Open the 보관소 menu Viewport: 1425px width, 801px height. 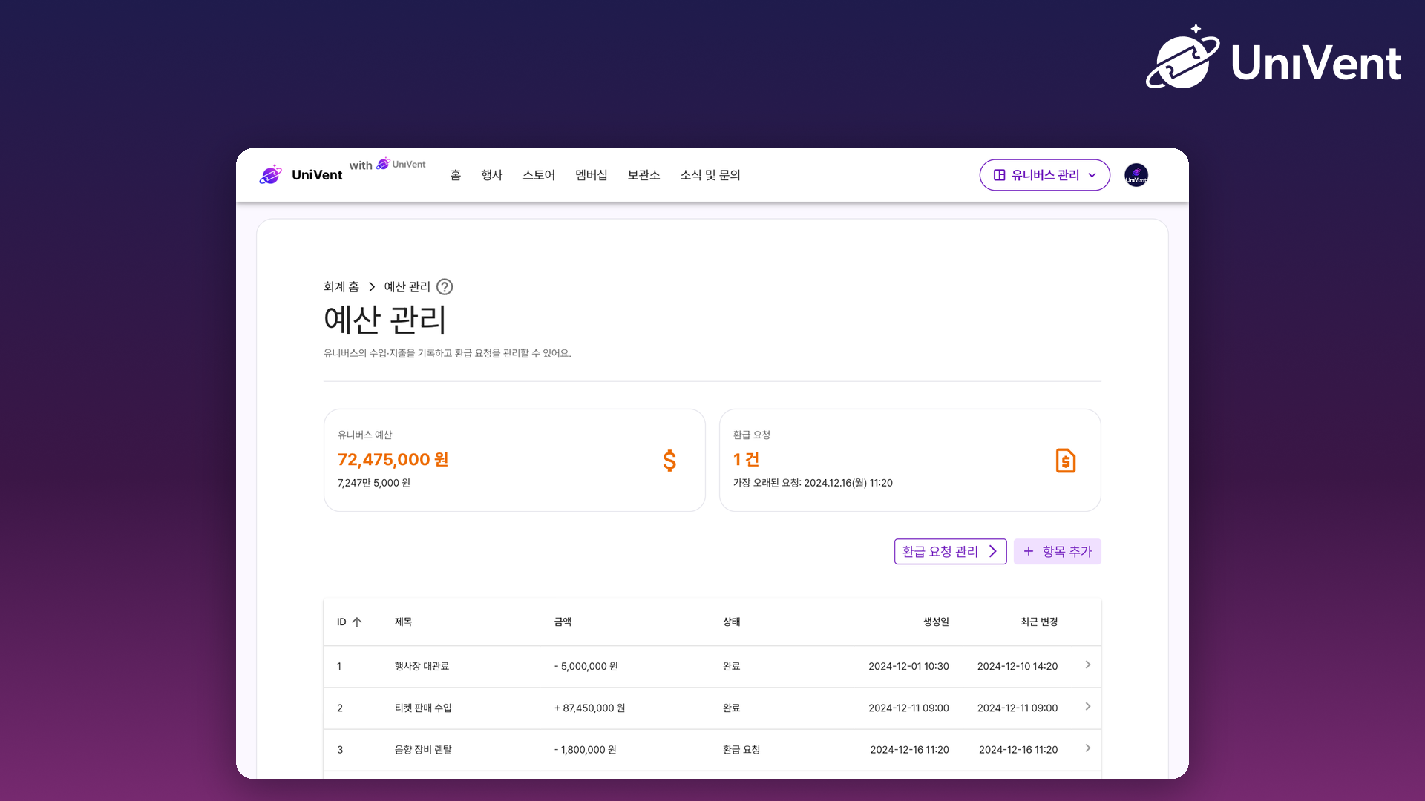[643, 175]
